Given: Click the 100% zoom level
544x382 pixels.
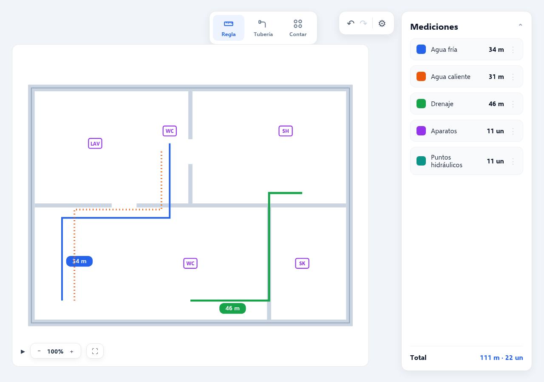Looking at the screenshot, I should (x=55, y=351).
